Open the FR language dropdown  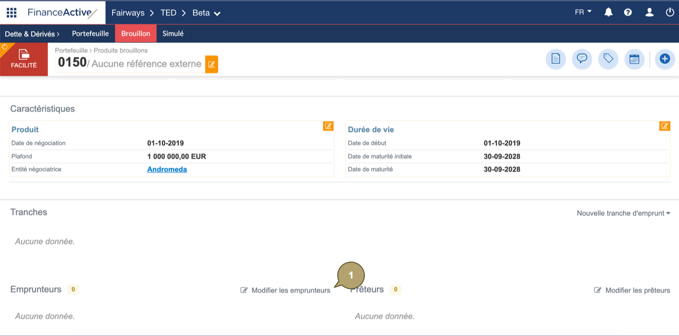(583, 12)
